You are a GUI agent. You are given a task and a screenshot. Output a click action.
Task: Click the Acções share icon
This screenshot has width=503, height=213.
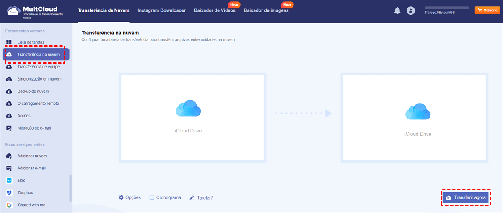9,116
